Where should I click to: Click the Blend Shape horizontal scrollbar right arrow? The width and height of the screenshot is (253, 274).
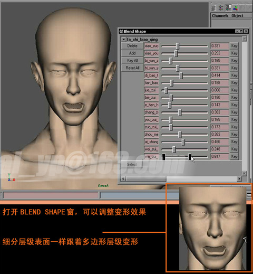point(239,179)
